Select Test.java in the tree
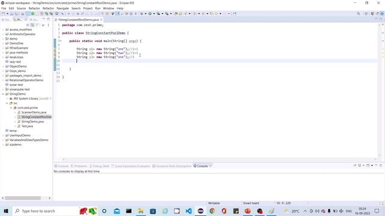Viewport: 385px width, 216px height. [x=27, y=126]
